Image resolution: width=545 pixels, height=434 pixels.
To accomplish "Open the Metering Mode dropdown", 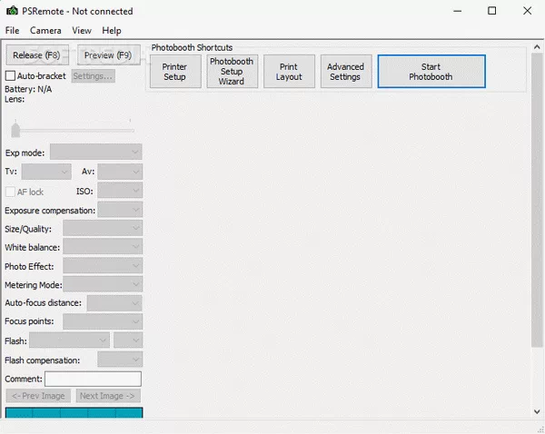I will click(103, 284).
